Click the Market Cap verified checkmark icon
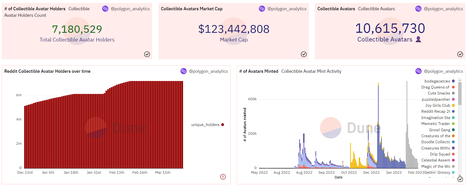The image size is (467, 186). tap(304, 54)
